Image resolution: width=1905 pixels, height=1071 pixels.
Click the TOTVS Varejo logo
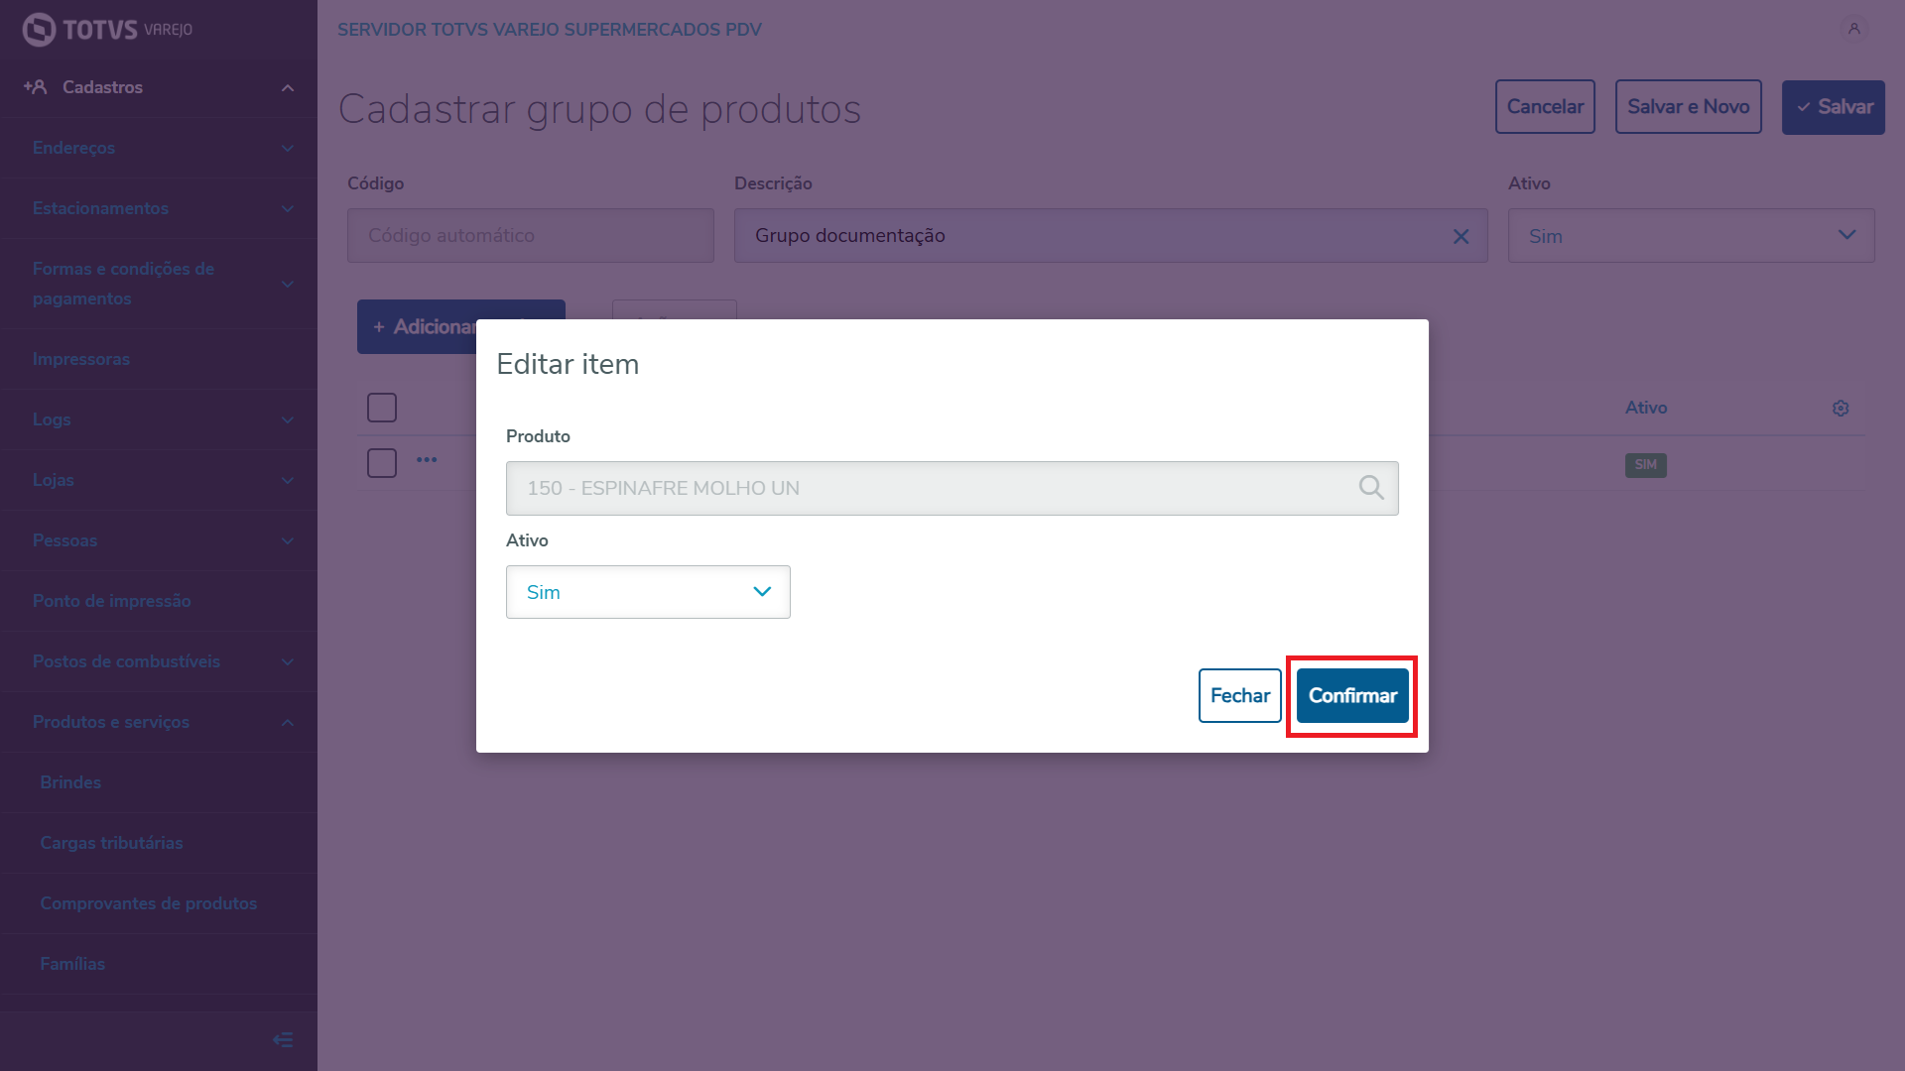pos(107,30)
